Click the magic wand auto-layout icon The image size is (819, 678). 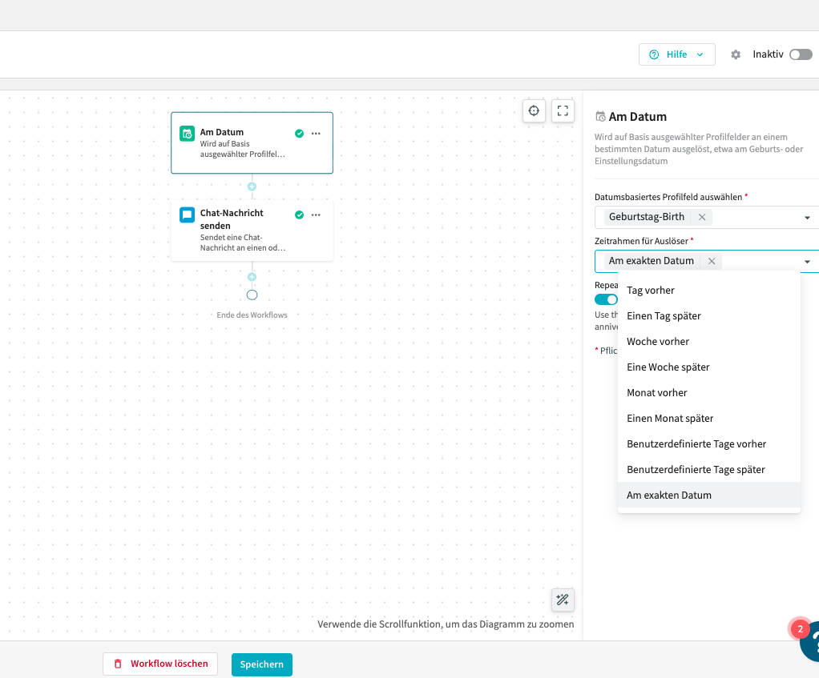tap(563, 600)
